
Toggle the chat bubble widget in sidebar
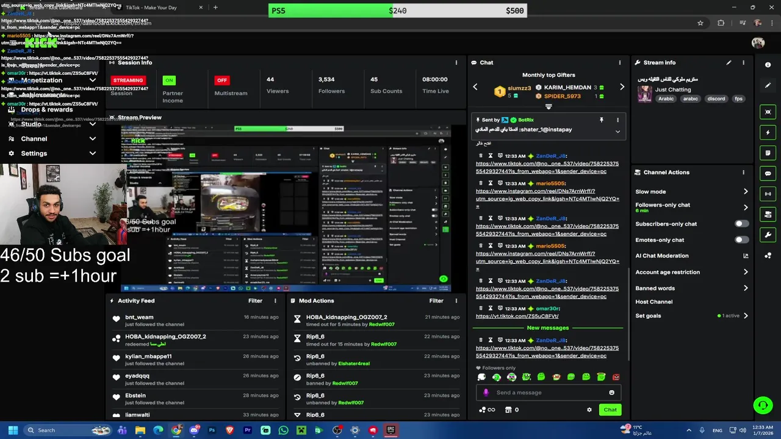768,173
